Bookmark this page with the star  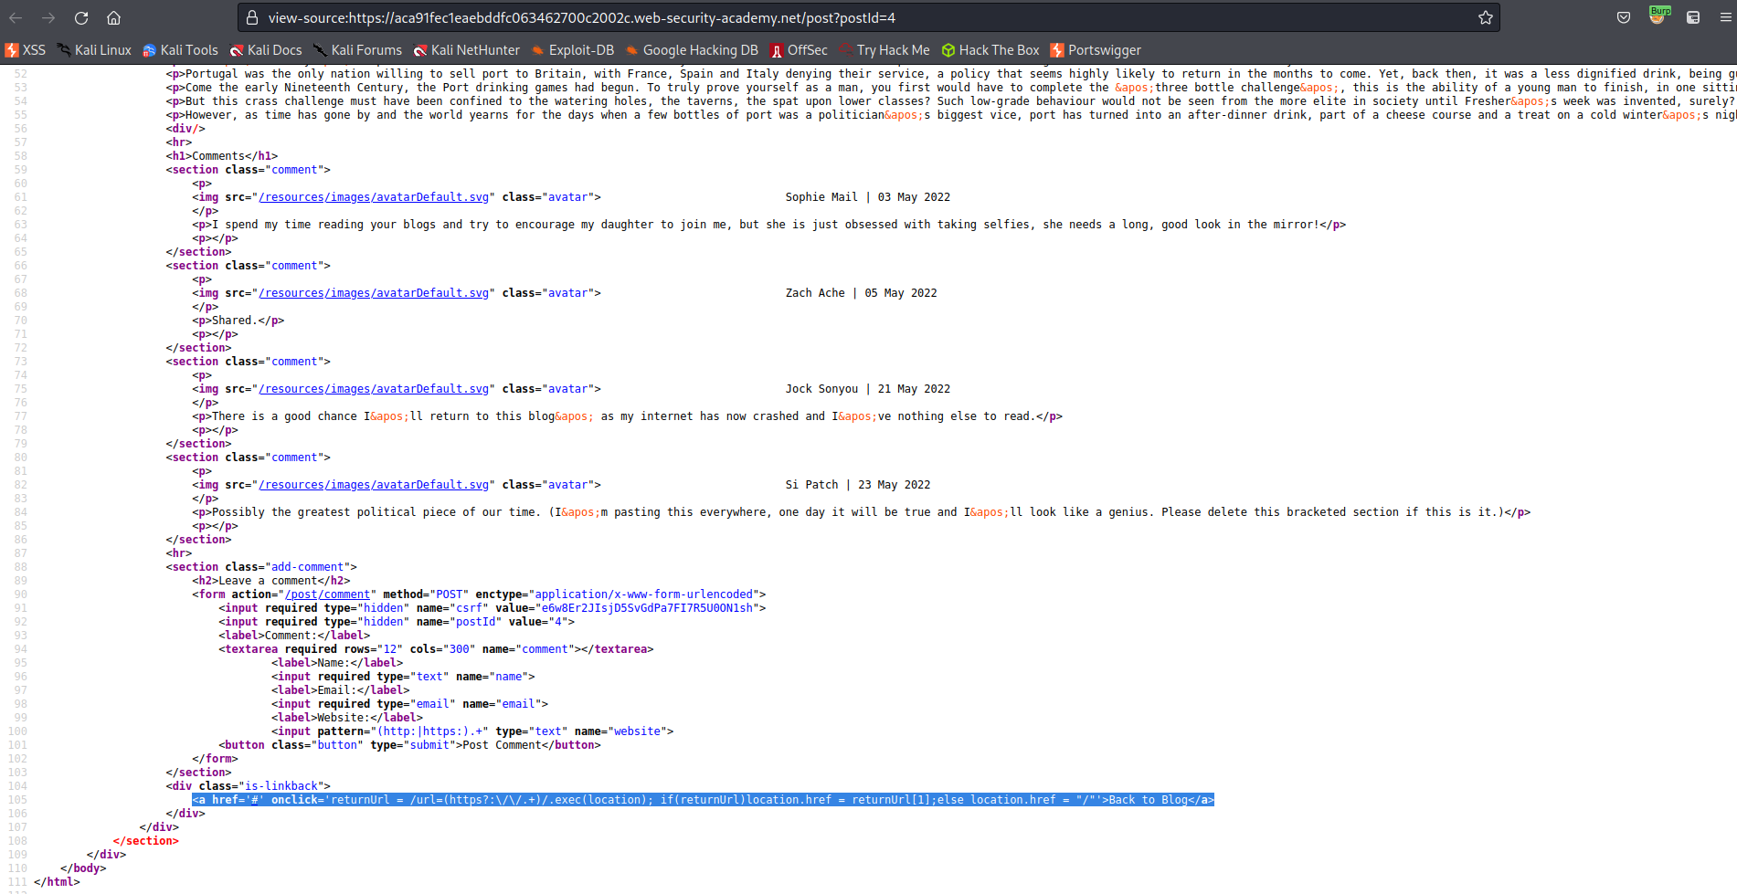(x=1486, y=17)
